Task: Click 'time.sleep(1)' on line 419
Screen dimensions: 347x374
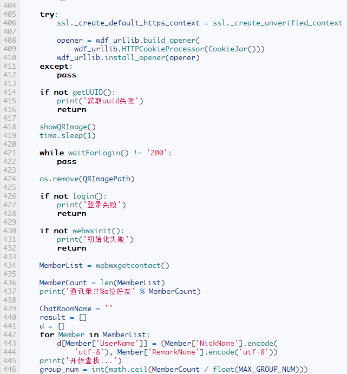Action: click(x=68, y=135)
